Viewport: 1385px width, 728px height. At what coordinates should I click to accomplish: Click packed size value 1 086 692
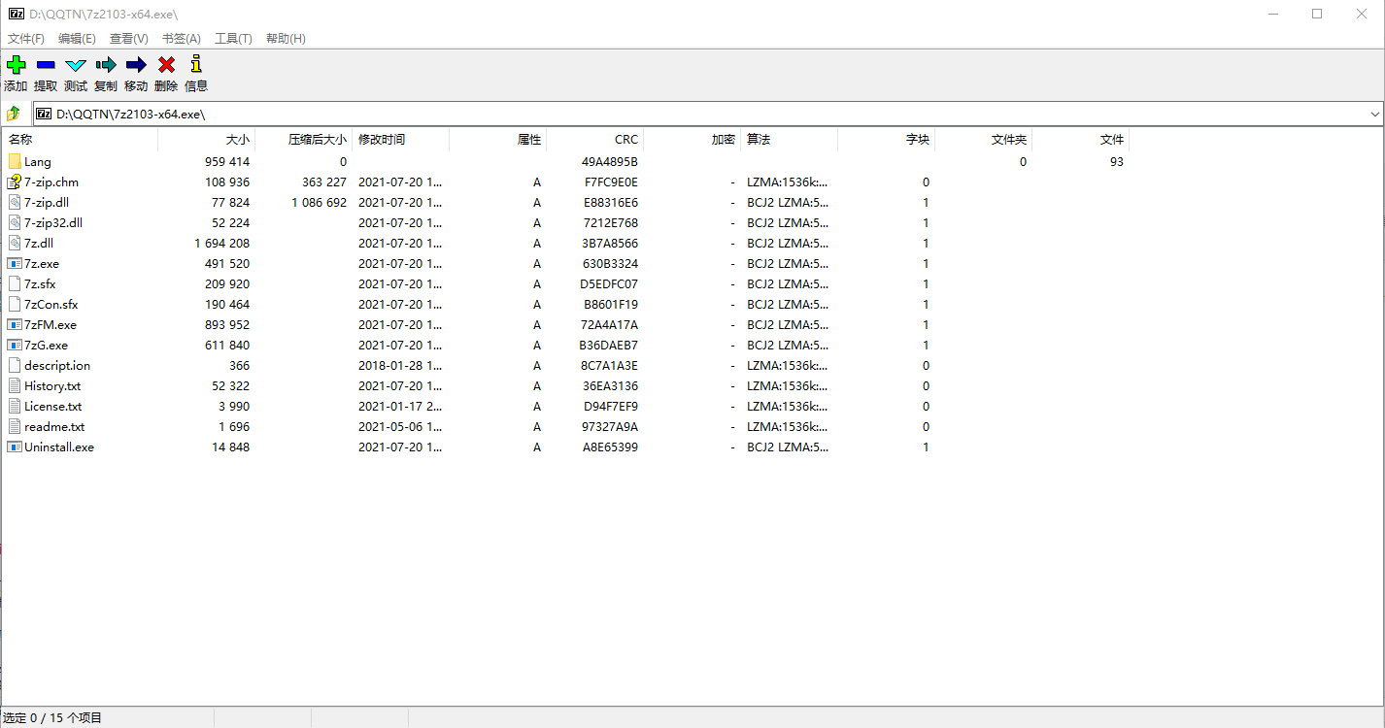coord(319,203)
